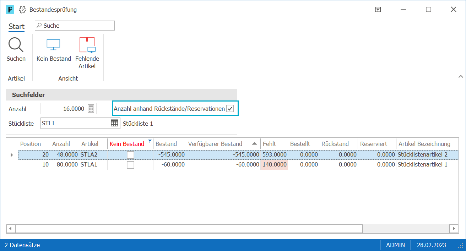Open calculator for Anzahl field
This screenshot has height=251, width=466.
91,109
